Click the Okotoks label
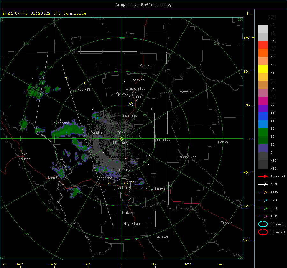This screenshot has height=268, width=287. (x=128, y=213)
